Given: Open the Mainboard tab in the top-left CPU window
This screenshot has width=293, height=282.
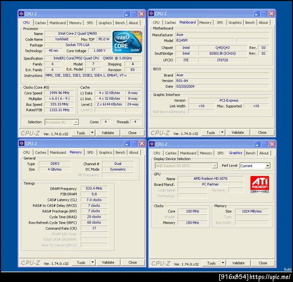Looking at the screenshot, I should pos(58,23).
